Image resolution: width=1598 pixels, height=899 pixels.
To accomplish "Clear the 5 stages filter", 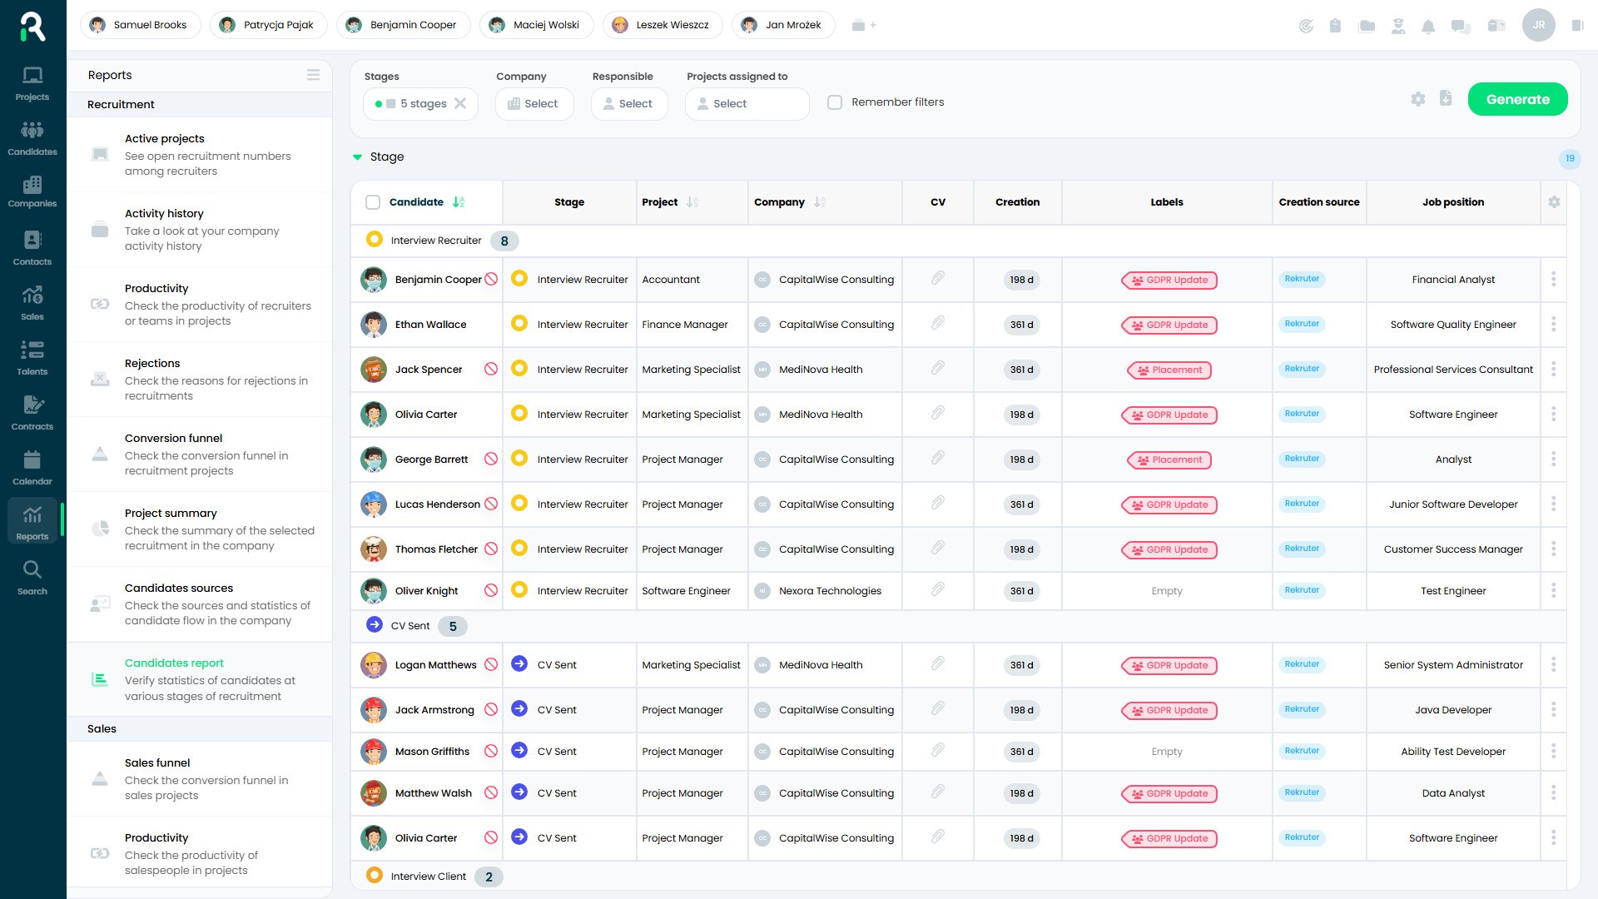I will tap(460, 104).
